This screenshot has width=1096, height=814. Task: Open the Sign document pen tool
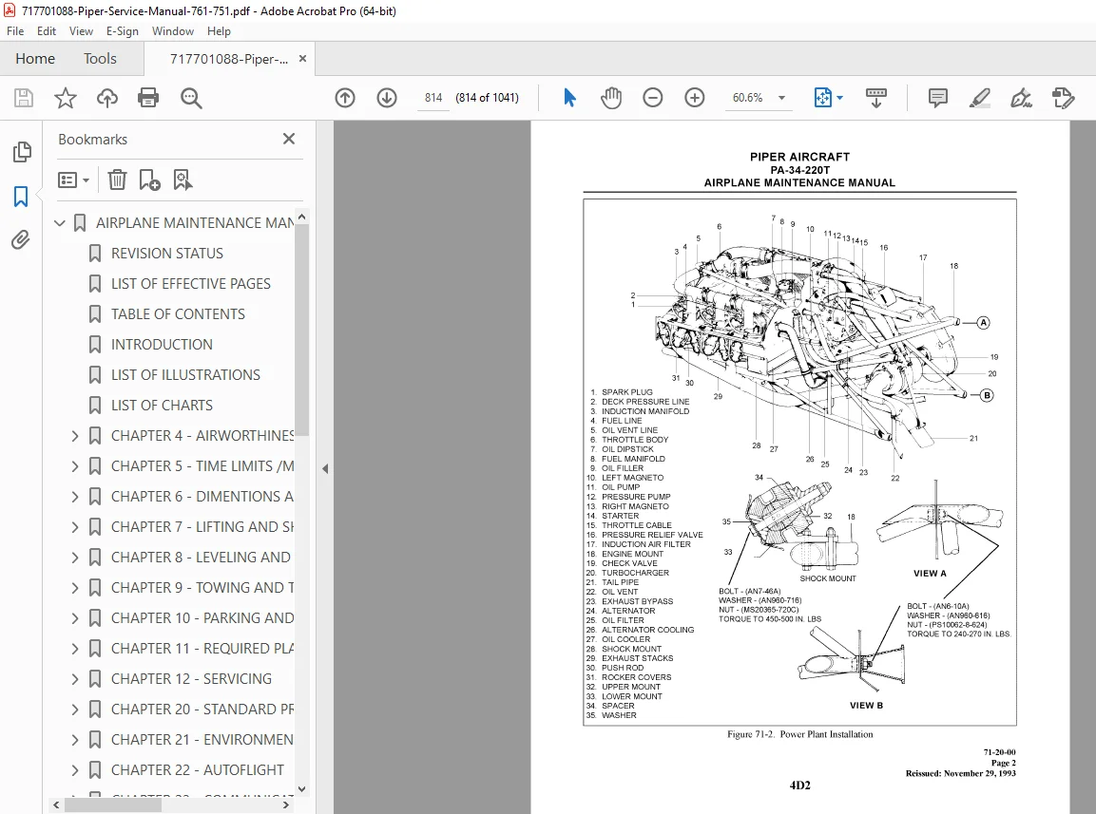click(1021, 98)
